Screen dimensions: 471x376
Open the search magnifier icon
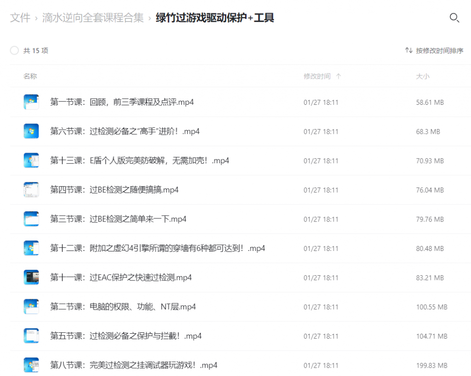click(x=454, y=18)
